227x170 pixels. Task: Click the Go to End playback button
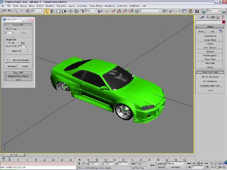(x=207, y=163)
